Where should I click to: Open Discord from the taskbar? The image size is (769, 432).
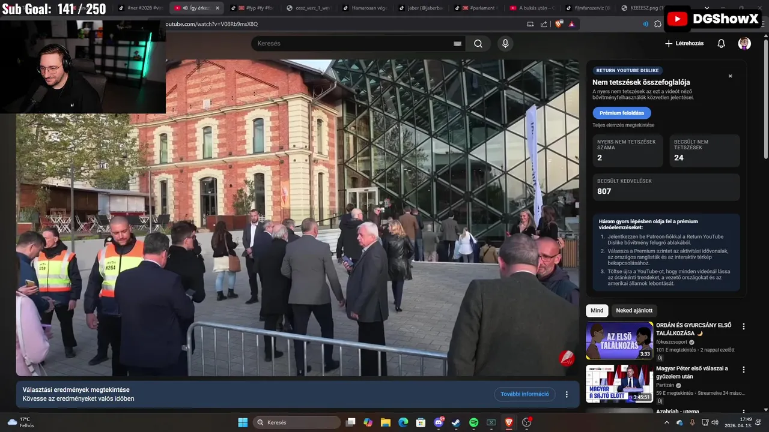[439, 422]
